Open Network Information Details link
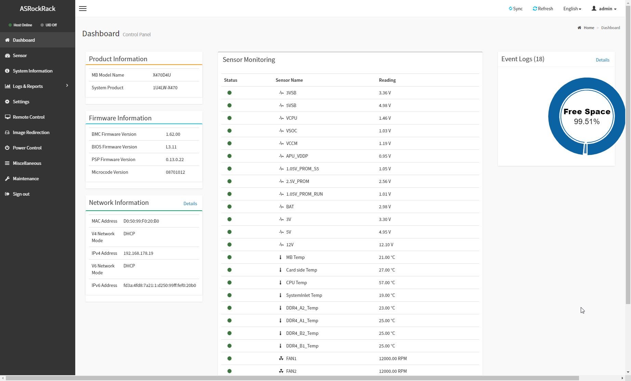 (x=190, y=203)
